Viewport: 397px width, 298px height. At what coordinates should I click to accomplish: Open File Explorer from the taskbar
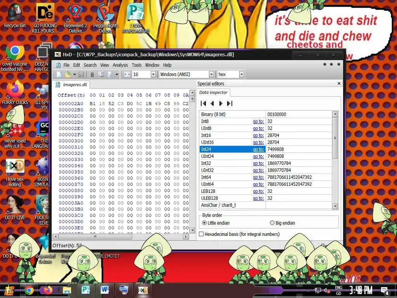coord(67,290)
